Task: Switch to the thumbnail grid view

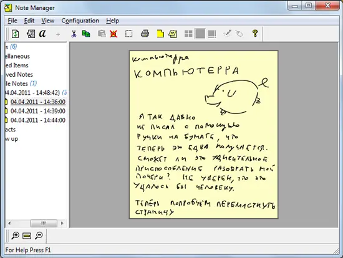Action: [x=188, y=34]
